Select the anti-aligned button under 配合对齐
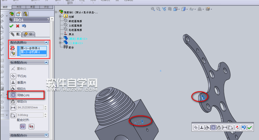 pos(31,126)
